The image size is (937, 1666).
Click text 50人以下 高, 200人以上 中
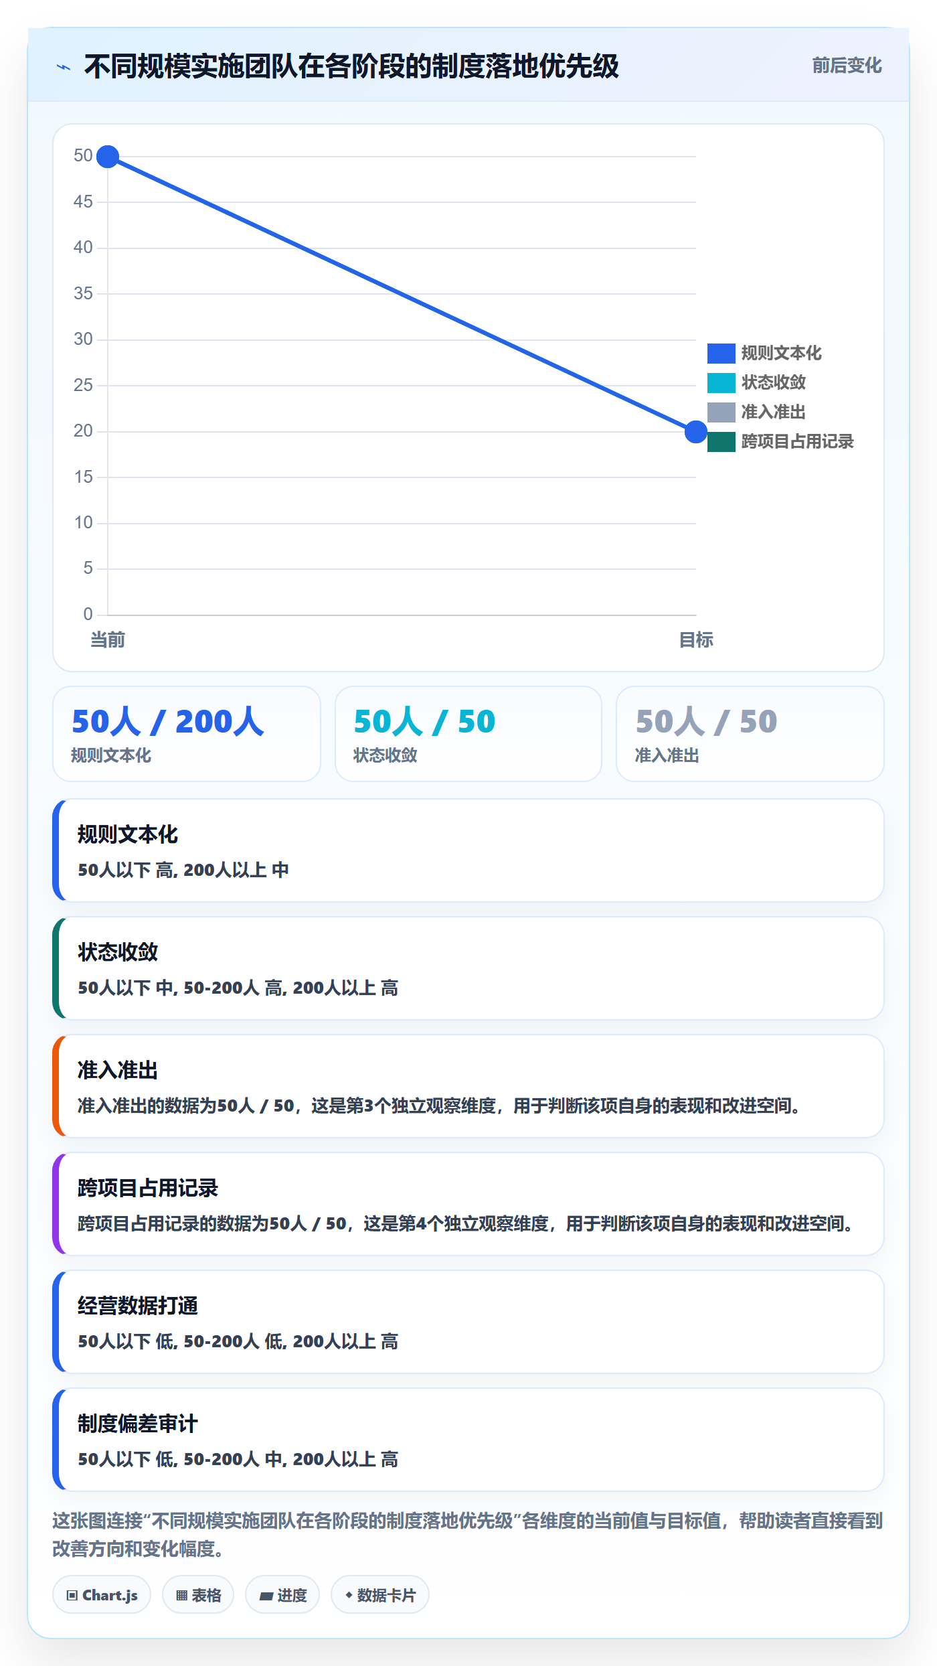[183, 870]
